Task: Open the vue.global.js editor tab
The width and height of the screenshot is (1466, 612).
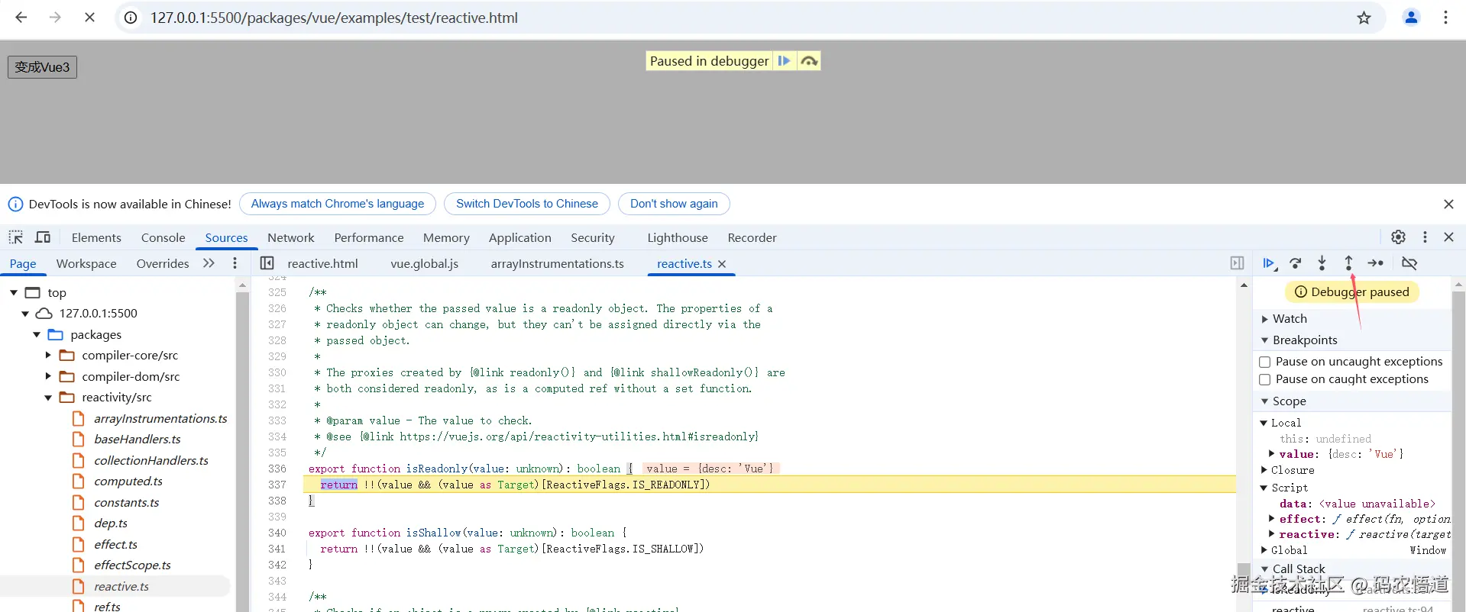Action: (425, 264)
